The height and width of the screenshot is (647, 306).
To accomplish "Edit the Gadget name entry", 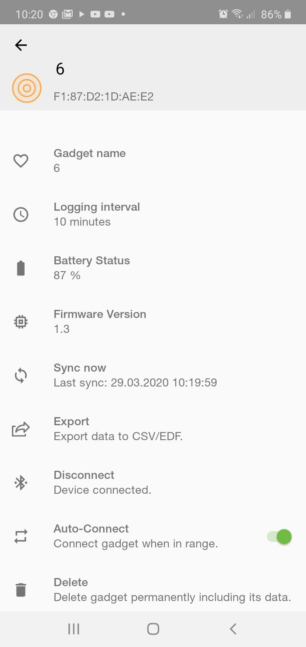I will [153, 161].
